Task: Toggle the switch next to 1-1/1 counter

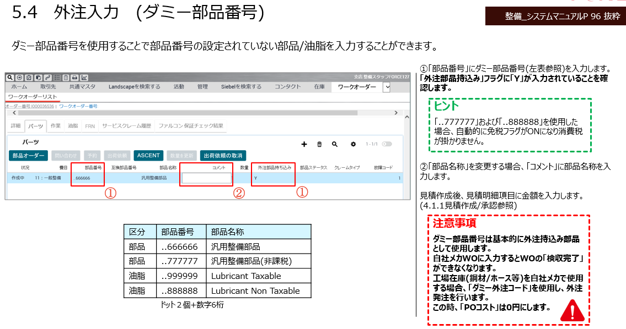Action: click(x=387, y=144)
